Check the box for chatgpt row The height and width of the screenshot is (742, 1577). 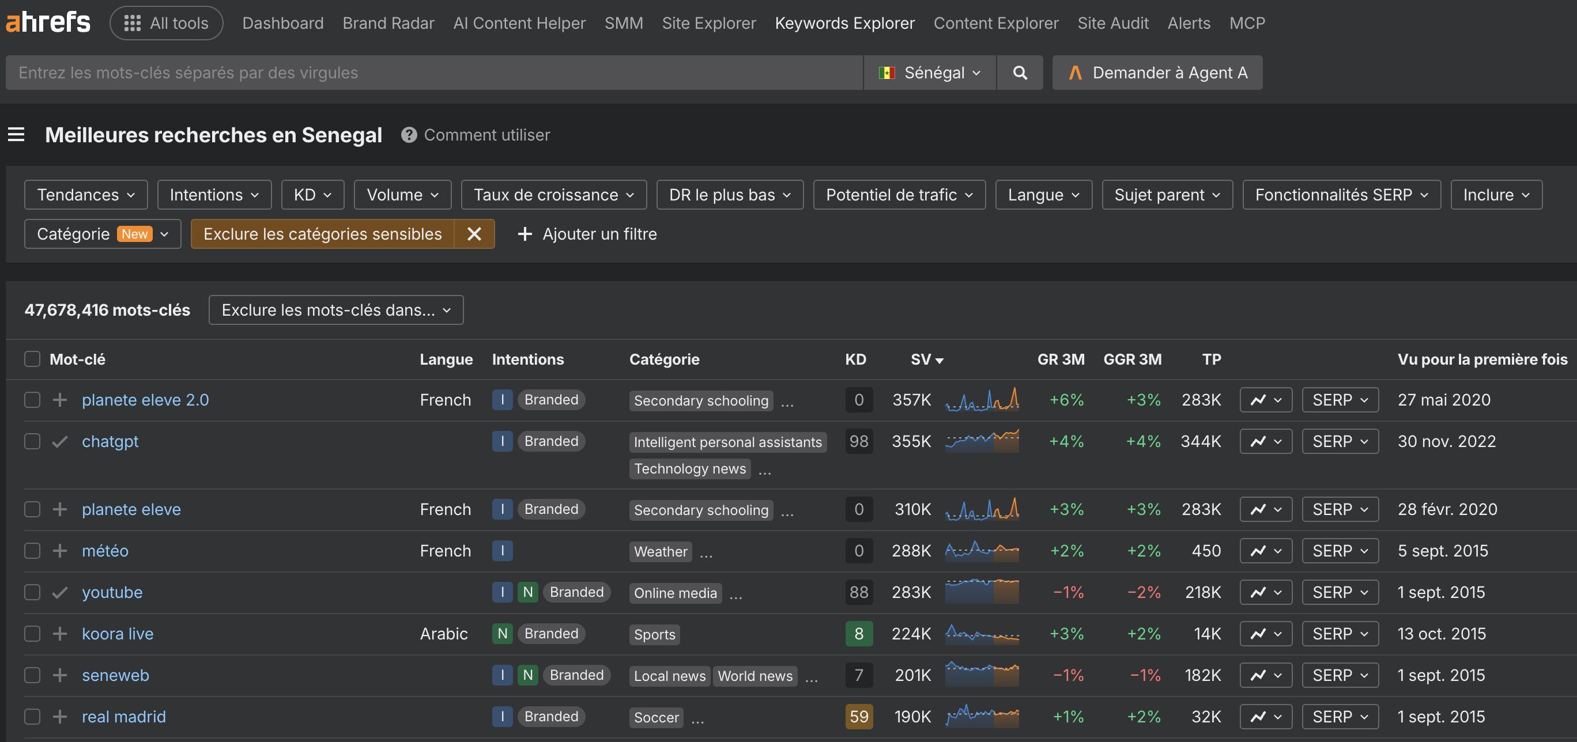(x=32, y=442)
